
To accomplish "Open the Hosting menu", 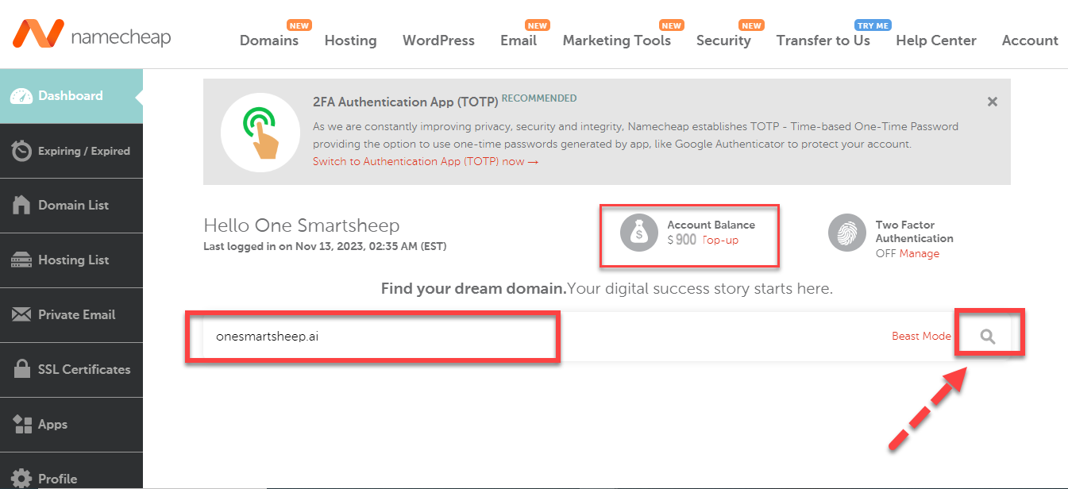I will (350, 40).
